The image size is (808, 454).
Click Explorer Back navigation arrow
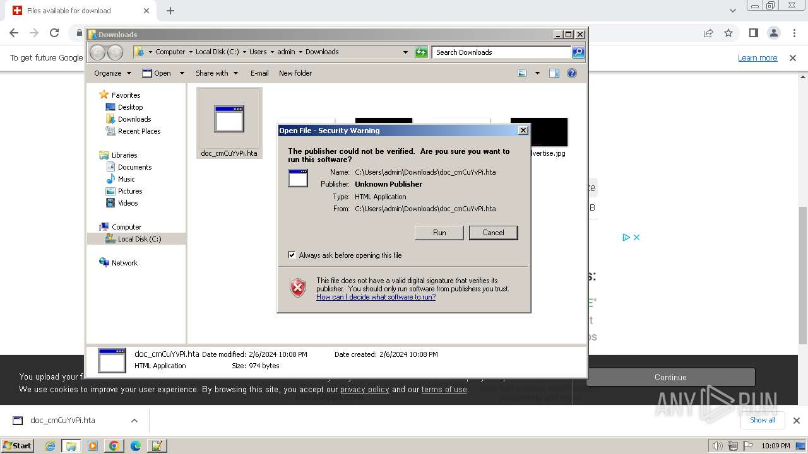point(97,52)
